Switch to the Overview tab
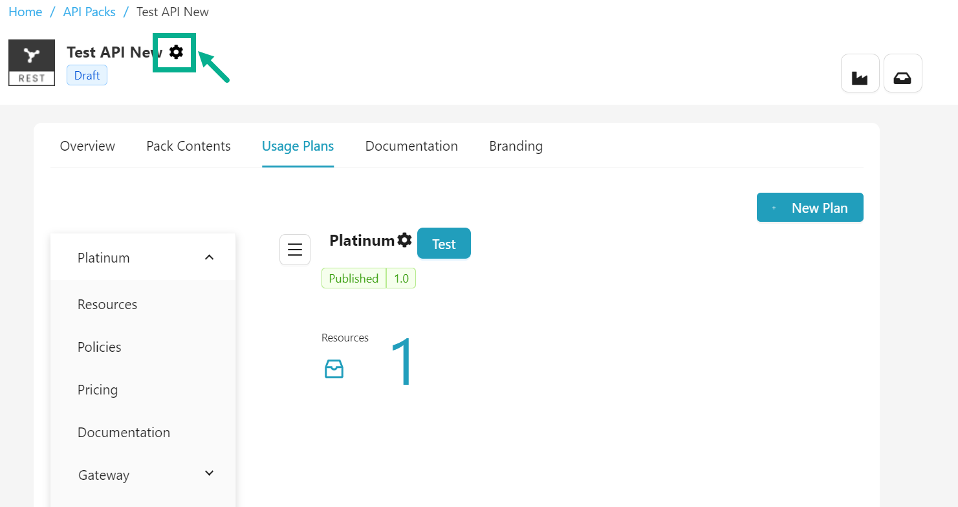Screen dimensions: 958x507 tap(87, 146)
